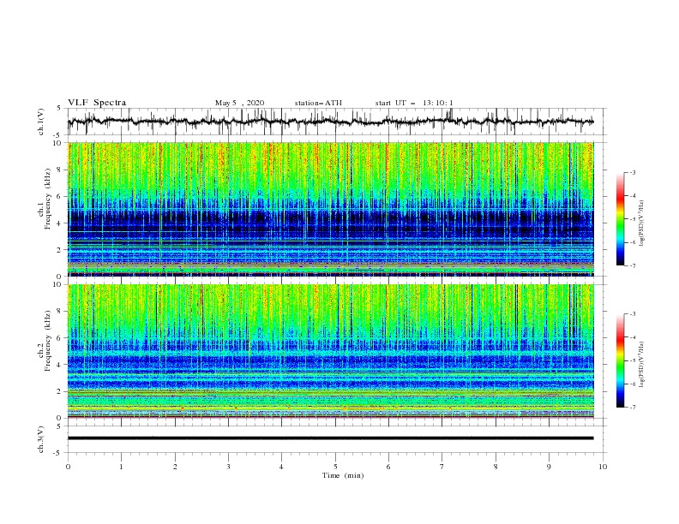Screen dimensions: 679x524
Task: Click the 'ch.3(V)' axis label
Action: click(x=41, y=439)
